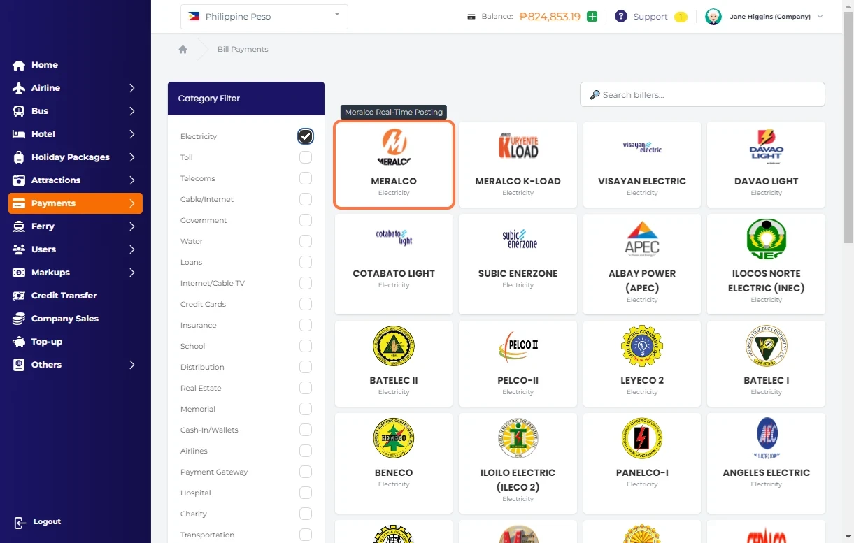854x543 pixels.
Task: Choose the Davao Light biller logo
Action: point(766,147)
